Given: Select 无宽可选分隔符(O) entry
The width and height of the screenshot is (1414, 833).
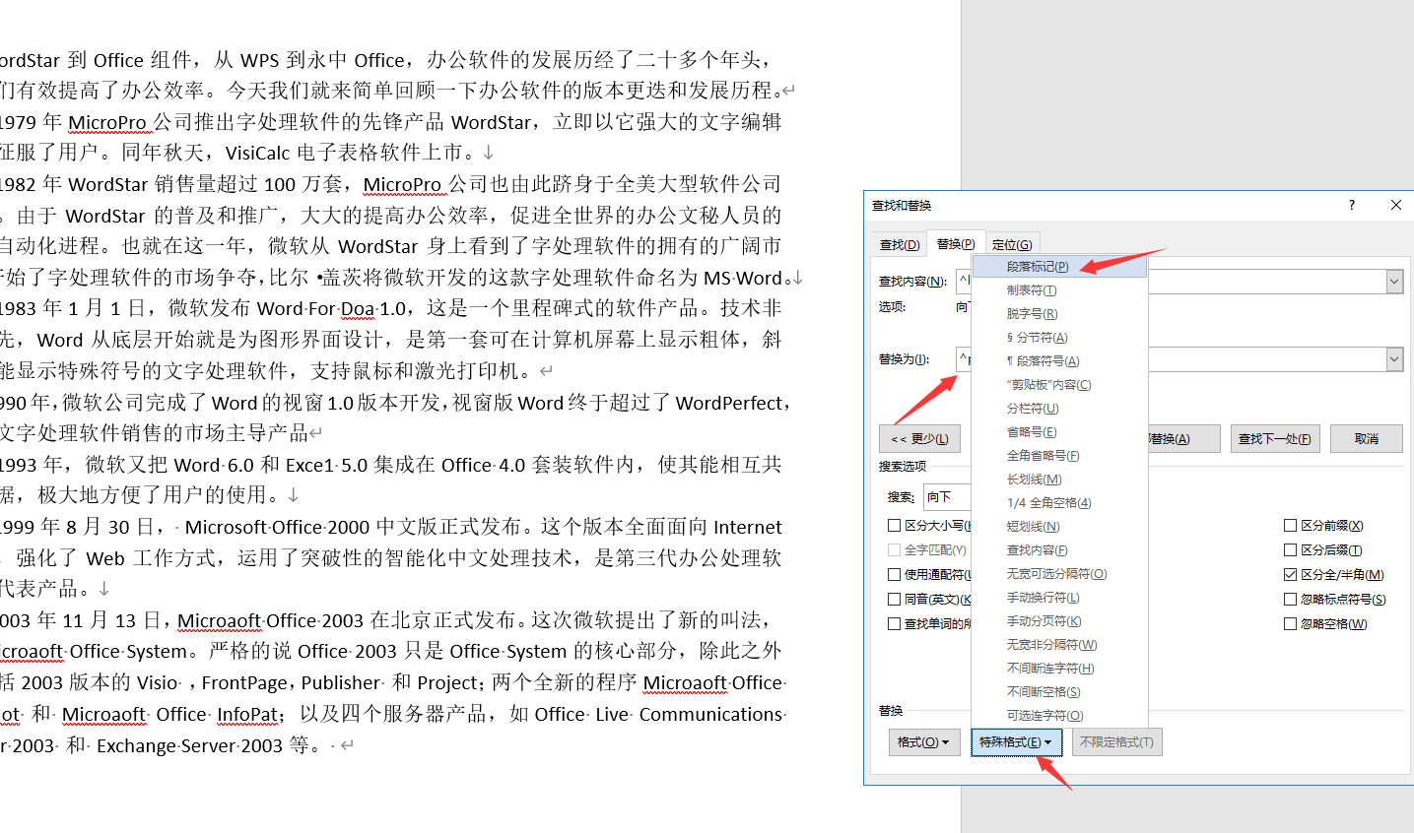Looking at the screenshot, I should pyautogui.click(x=1059, y=574).
